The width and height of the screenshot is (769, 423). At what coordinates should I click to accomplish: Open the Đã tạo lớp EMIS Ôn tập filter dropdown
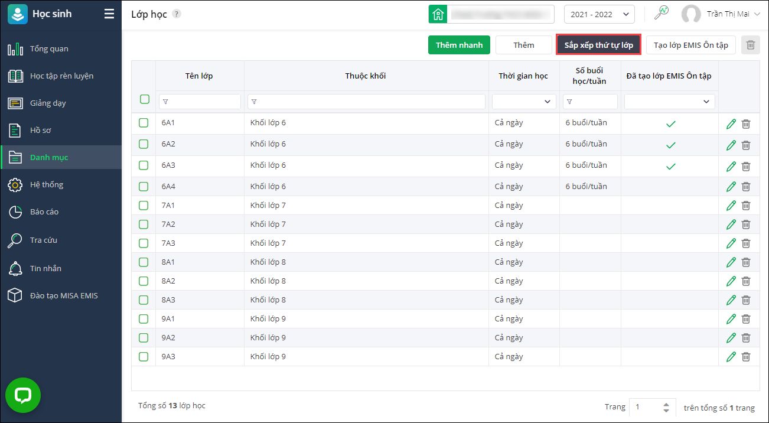tap(669, 102)
